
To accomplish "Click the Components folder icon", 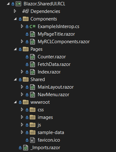I will (x=26, y=19).
